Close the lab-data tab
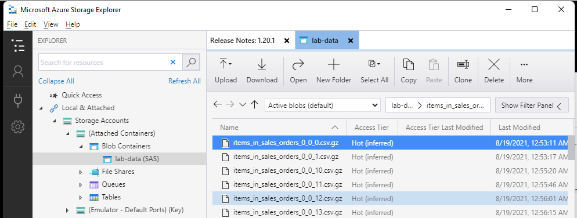This screenshot has height=218, width=577. point(351,41)
